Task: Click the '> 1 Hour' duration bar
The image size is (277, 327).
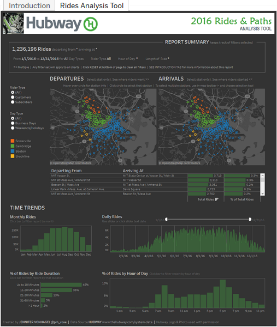Action: click(x=42, y=306)
